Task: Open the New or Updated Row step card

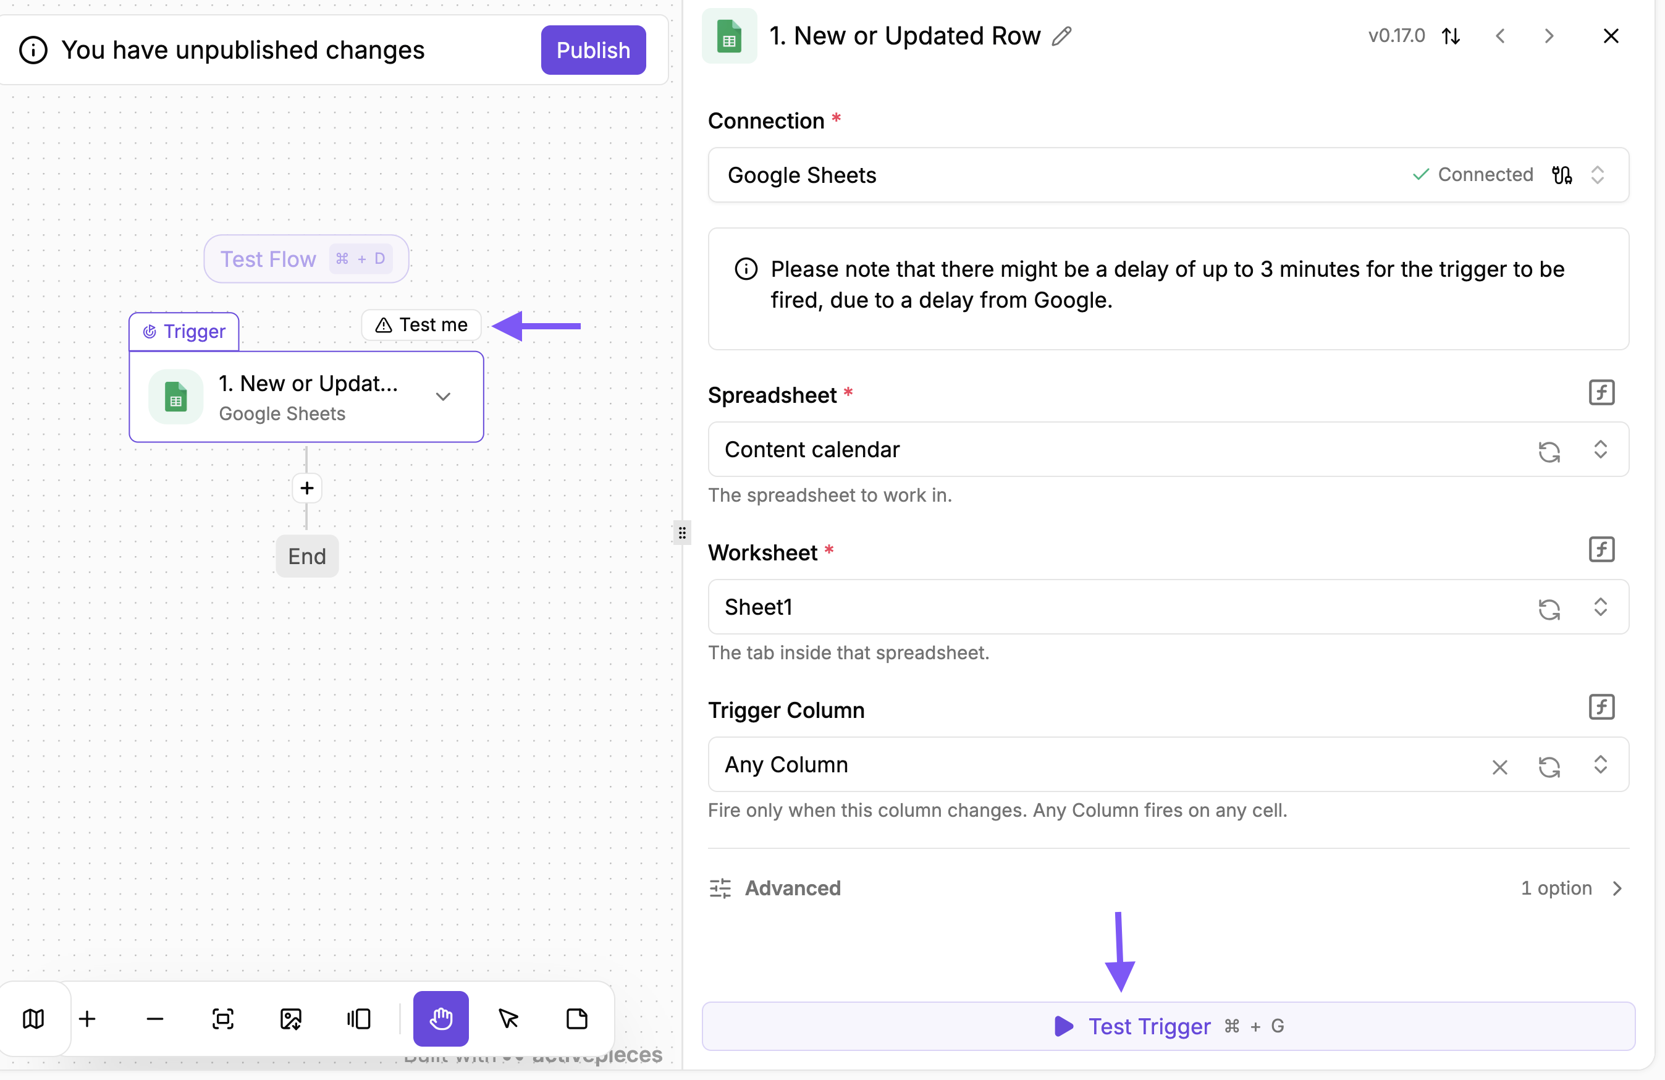Action: [x=306, y=397]
